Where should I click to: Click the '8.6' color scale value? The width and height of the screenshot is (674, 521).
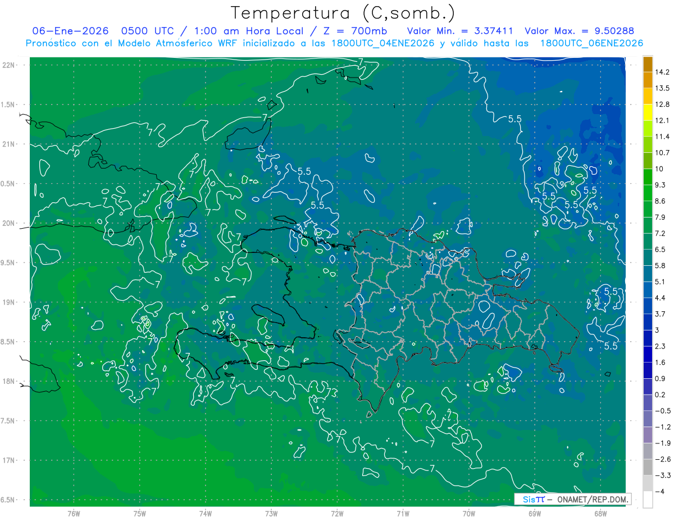660,201
